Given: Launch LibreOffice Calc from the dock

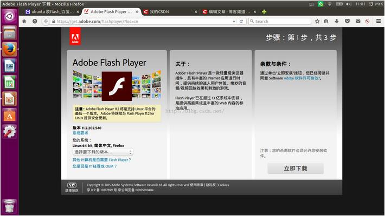Looking at the screenshot, I should pos(10,82).
